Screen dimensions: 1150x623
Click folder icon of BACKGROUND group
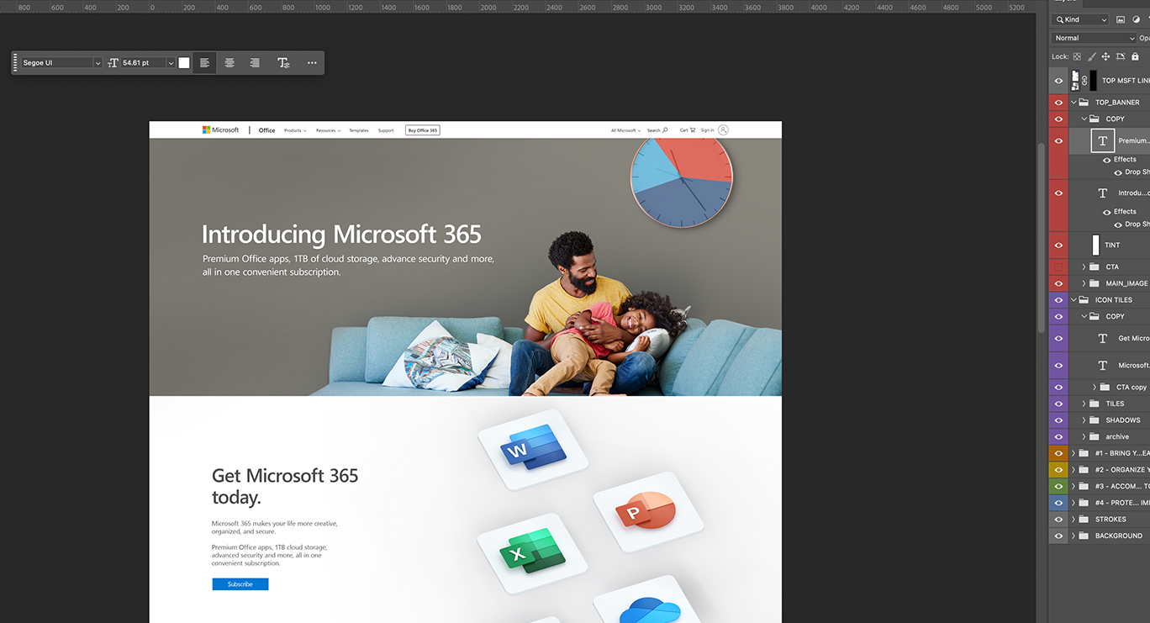click(1084, 536)
